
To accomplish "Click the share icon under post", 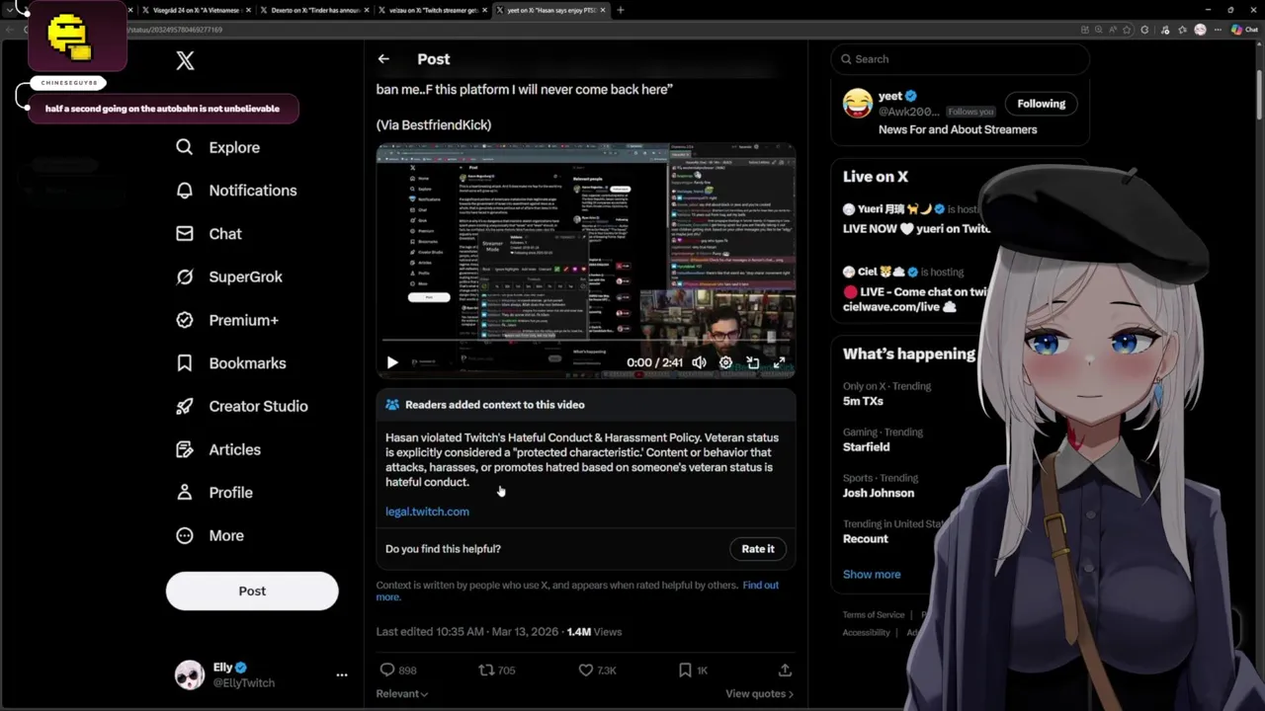I will (785, 670).
